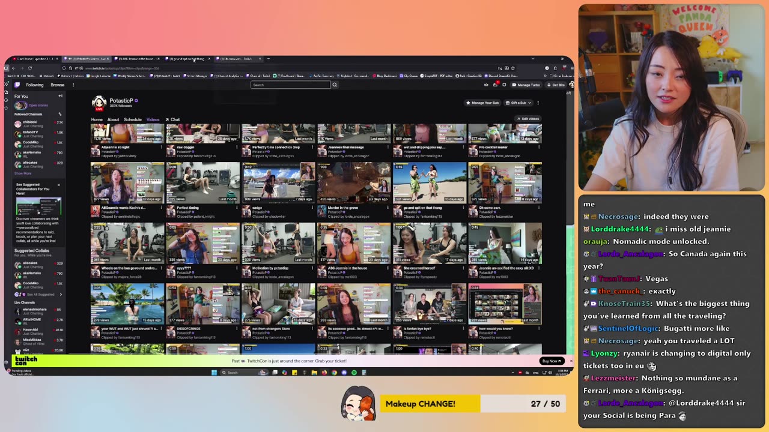Click the Manage Your Sub button
The height and width of the screenshot is (432, 769).
[482, 103]
